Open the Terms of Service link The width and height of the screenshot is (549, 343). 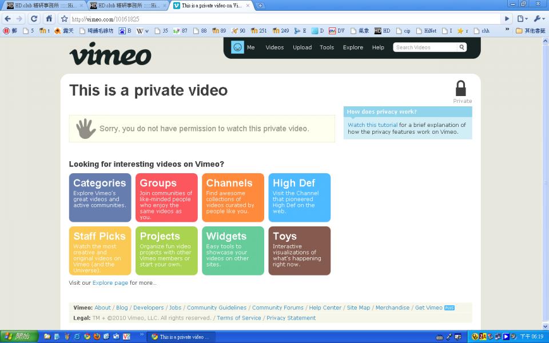(239, 318)
